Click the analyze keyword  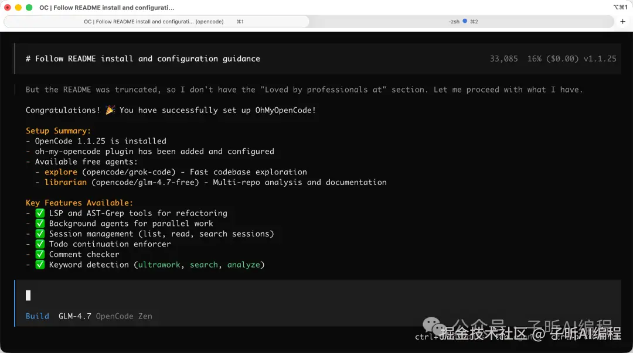click(243, 265)
